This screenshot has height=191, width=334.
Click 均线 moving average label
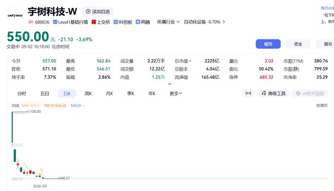click(x=15, y=105)
